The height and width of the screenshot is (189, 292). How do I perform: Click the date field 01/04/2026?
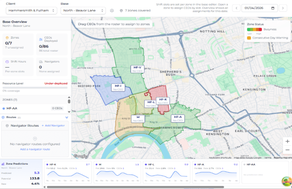[260, 8]
